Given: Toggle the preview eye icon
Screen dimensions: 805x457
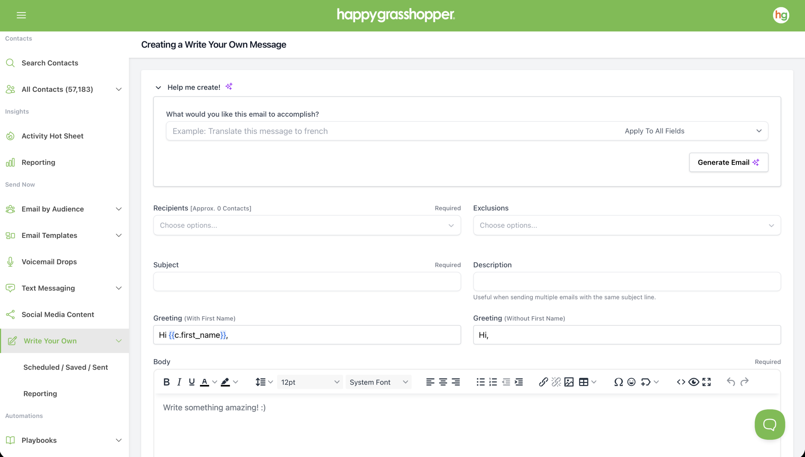Looking at the screenshot, I should 694,382.
